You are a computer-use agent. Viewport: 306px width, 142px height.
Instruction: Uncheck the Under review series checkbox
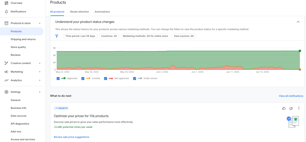(134, 78)
